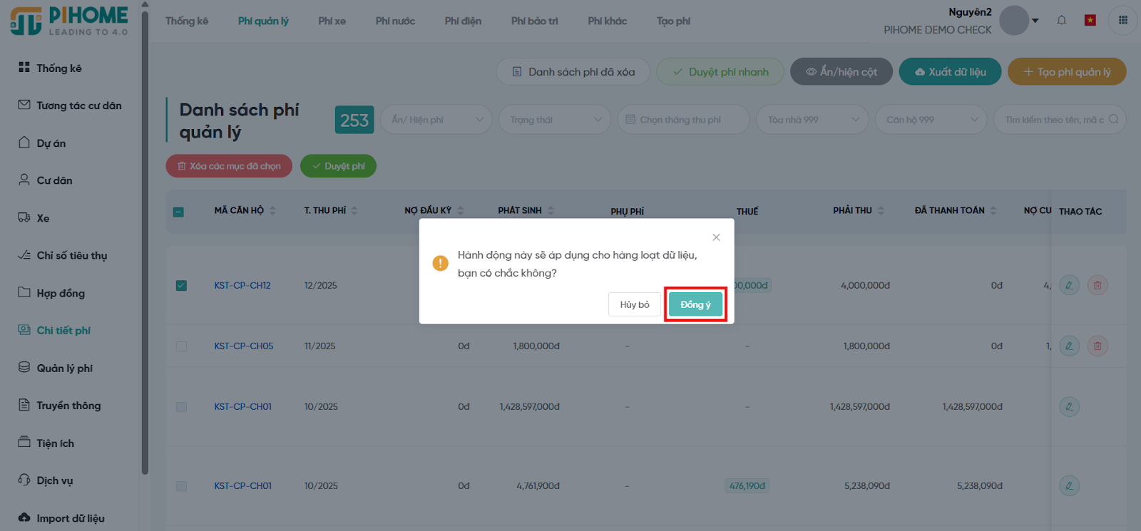Toggle the select-all header checkbox
This screenshot has height=531, width=1141.
(x=178, y=212)
